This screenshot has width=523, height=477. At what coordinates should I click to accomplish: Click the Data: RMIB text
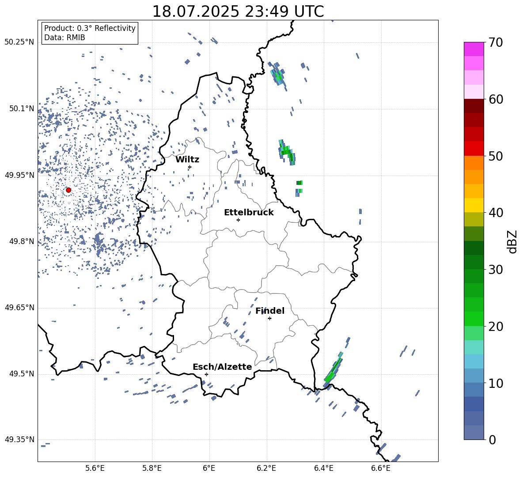point(64,38)
